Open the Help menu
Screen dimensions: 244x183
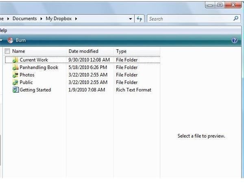point(3,30)
